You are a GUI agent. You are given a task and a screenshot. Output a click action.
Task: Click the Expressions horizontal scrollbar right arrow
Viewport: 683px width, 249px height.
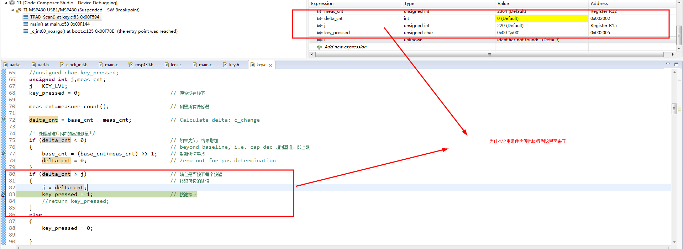673,54
